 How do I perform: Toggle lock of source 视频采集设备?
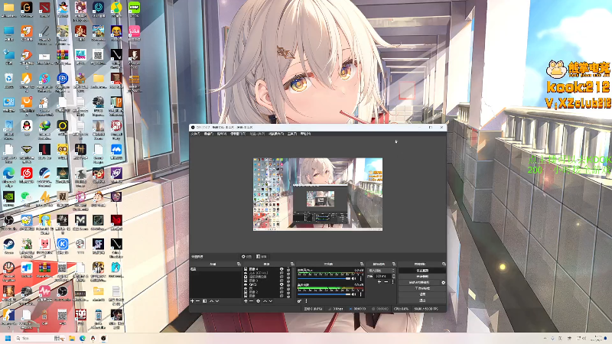pyautogui.click(x=288, y=277)
